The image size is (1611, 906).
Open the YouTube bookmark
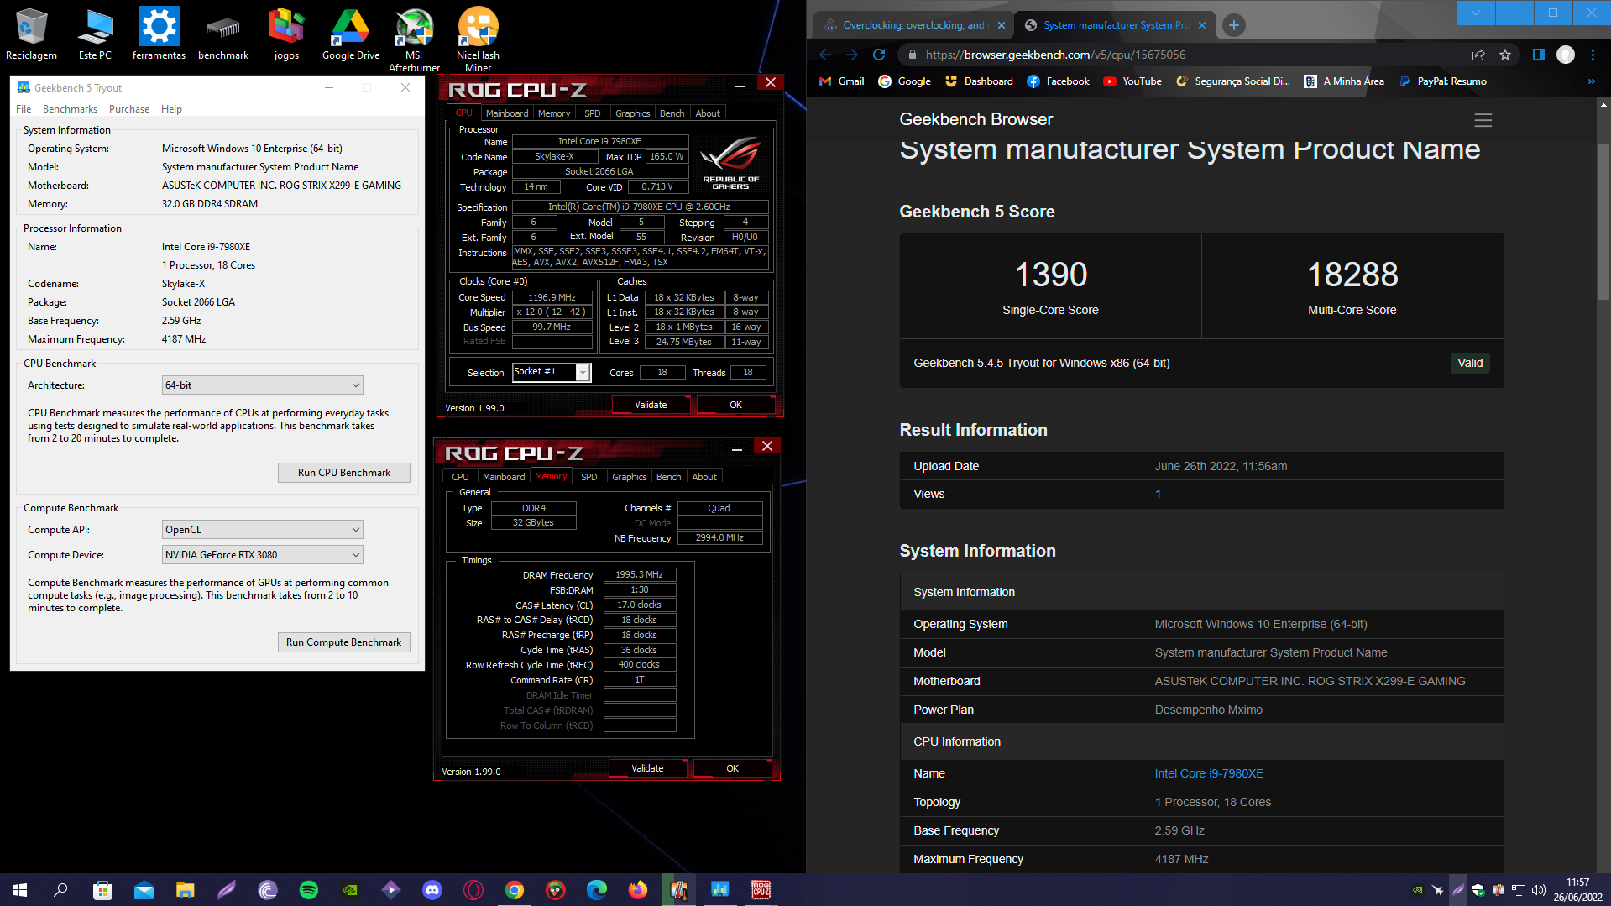[x=1132, y=81]
